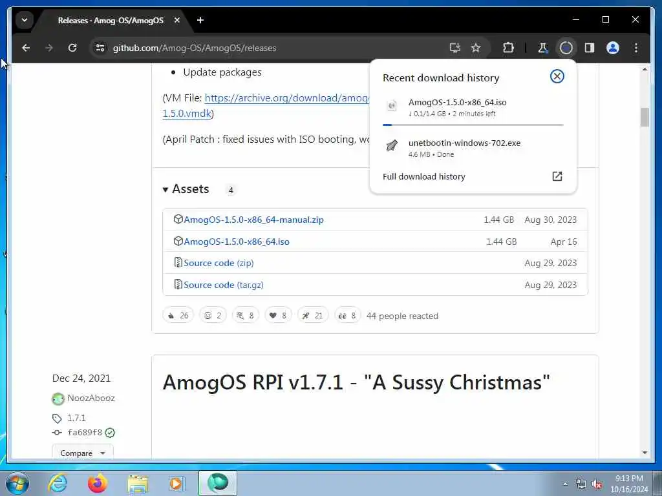The height and width of the screenshot is (496, 662).
Task: Open site information icon in address bar
Action: pos(100,48)
